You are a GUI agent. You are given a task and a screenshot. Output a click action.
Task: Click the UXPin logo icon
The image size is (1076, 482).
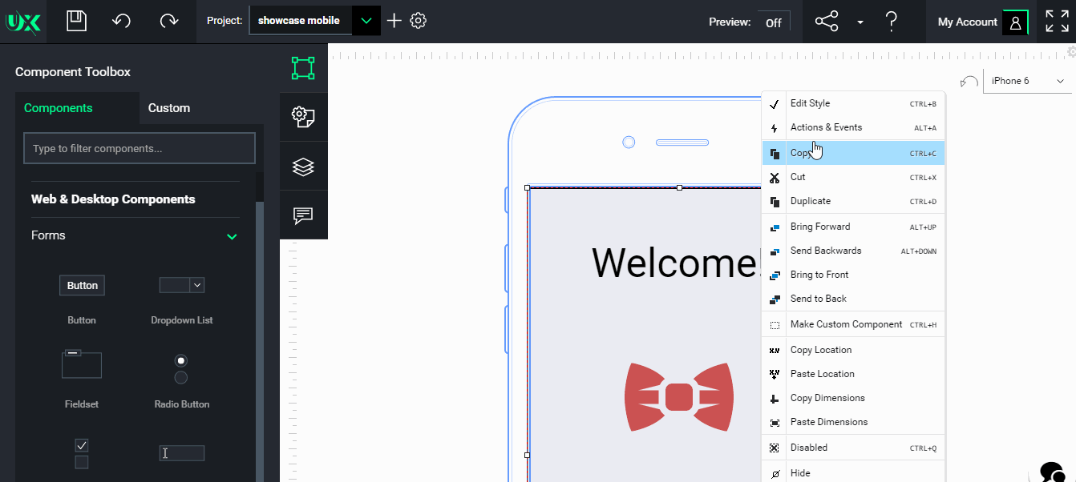coord(22,22)
